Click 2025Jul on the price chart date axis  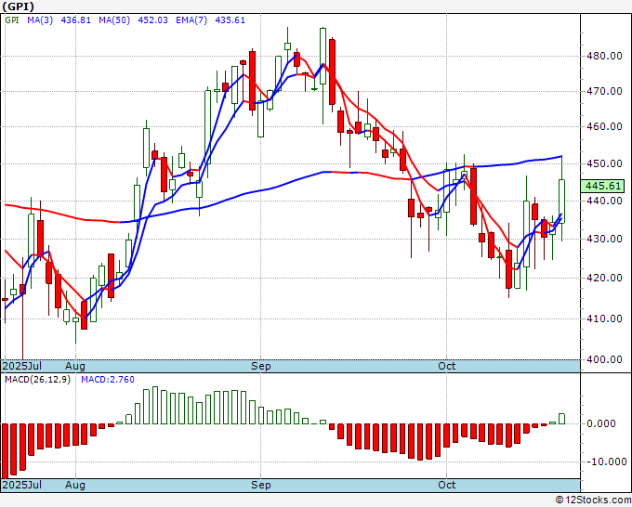[x=21, y=366]
